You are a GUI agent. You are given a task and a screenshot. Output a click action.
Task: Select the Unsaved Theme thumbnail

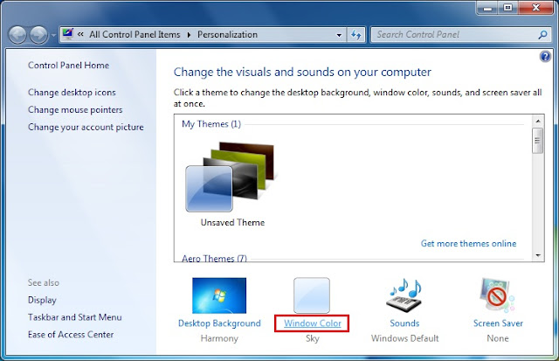coord(231,177)
